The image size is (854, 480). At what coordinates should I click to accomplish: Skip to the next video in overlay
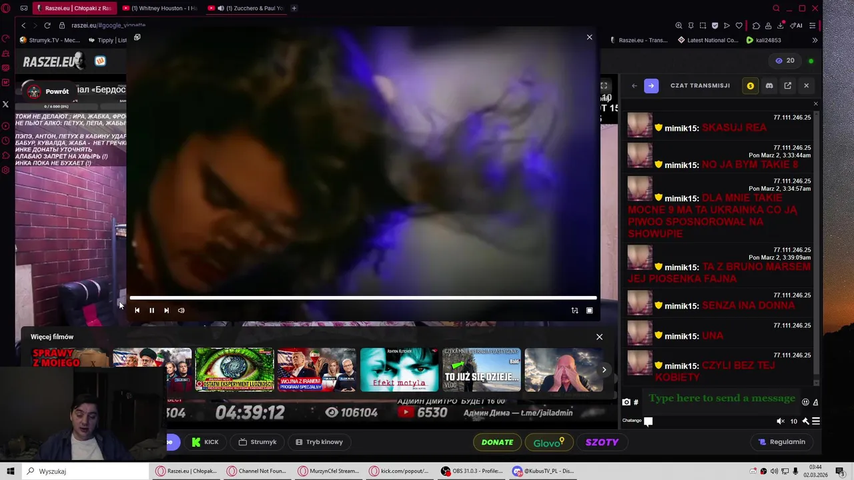166,310
